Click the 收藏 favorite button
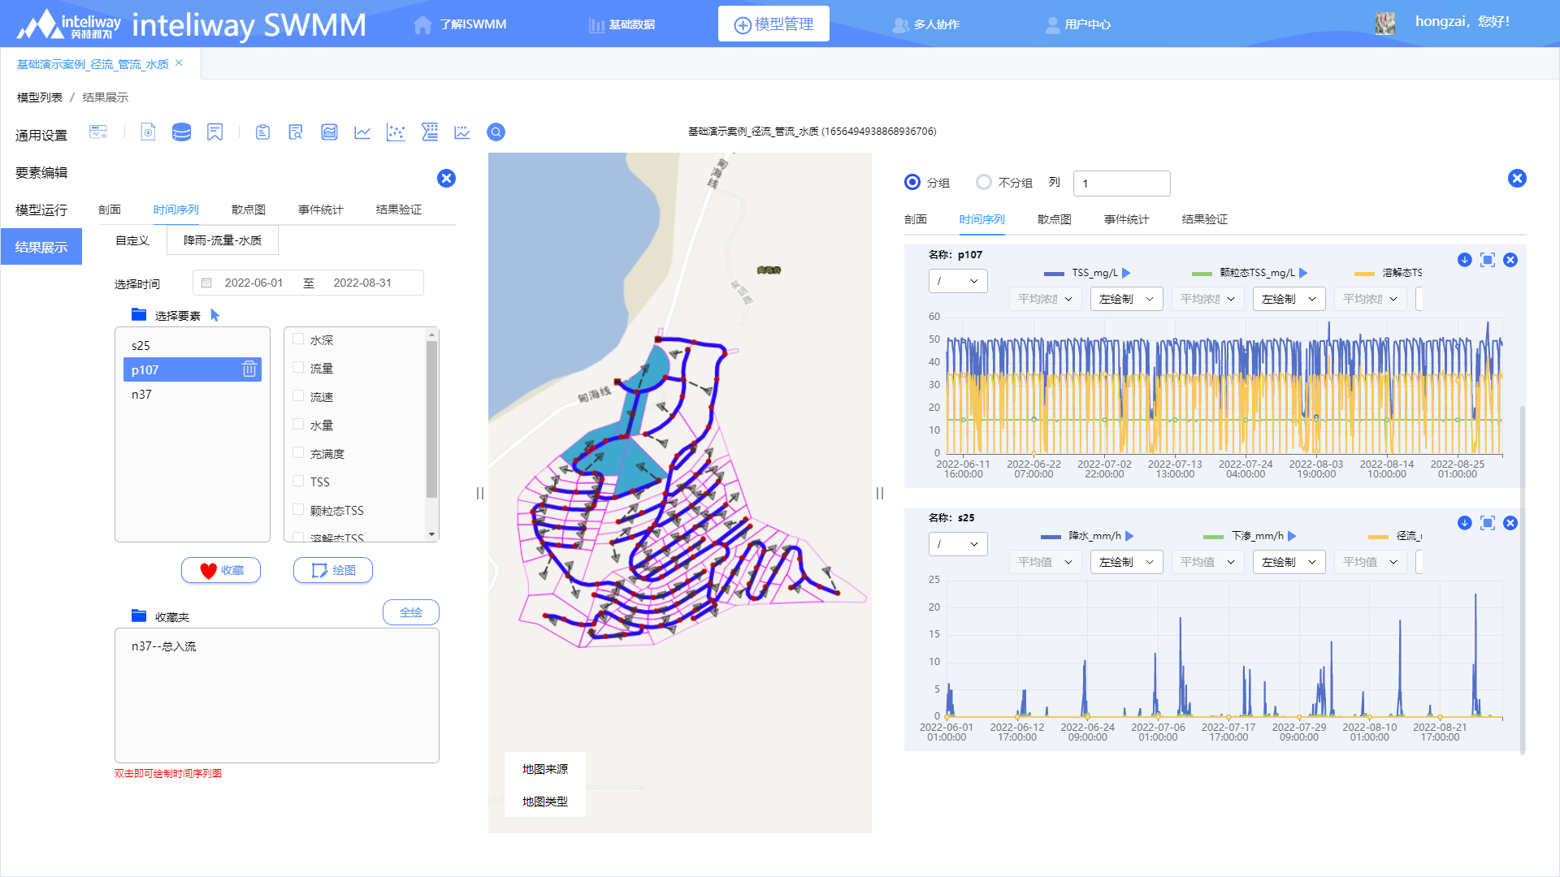Screen dimensions: 1560x877 pos(221,570)
